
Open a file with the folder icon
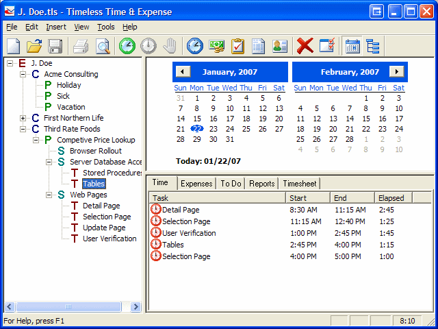(x=34, y=47)
